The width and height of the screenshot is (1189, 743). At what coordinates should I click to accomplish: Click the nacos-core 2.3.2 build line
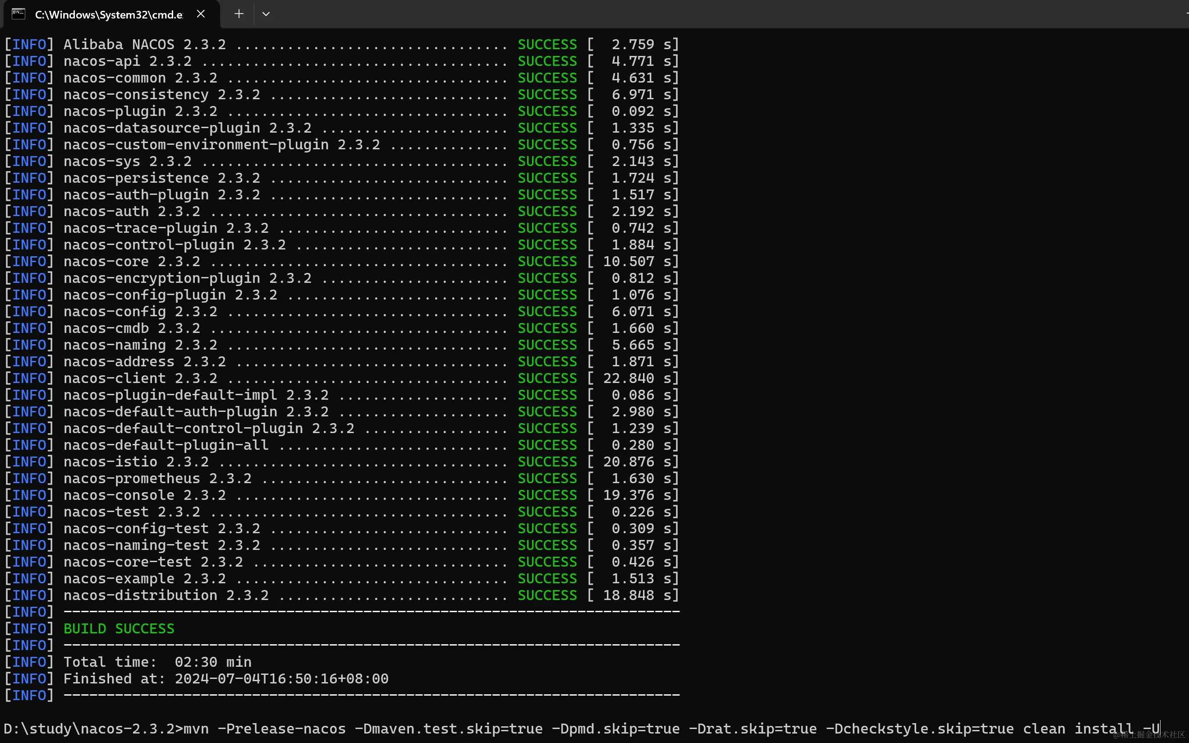132,262
